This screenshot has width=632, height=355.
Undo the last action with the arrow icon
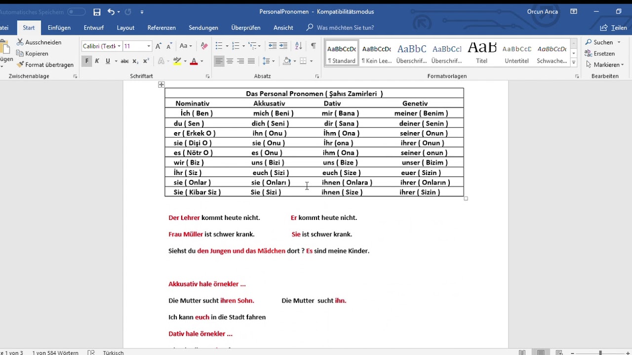(111, 12)
